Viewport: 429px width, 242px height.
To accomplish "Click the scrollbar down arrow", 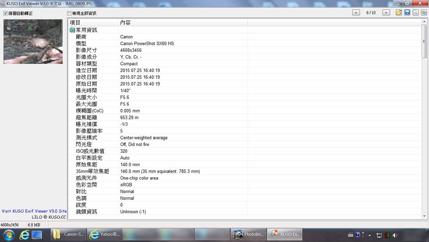I will pos(424,216).
